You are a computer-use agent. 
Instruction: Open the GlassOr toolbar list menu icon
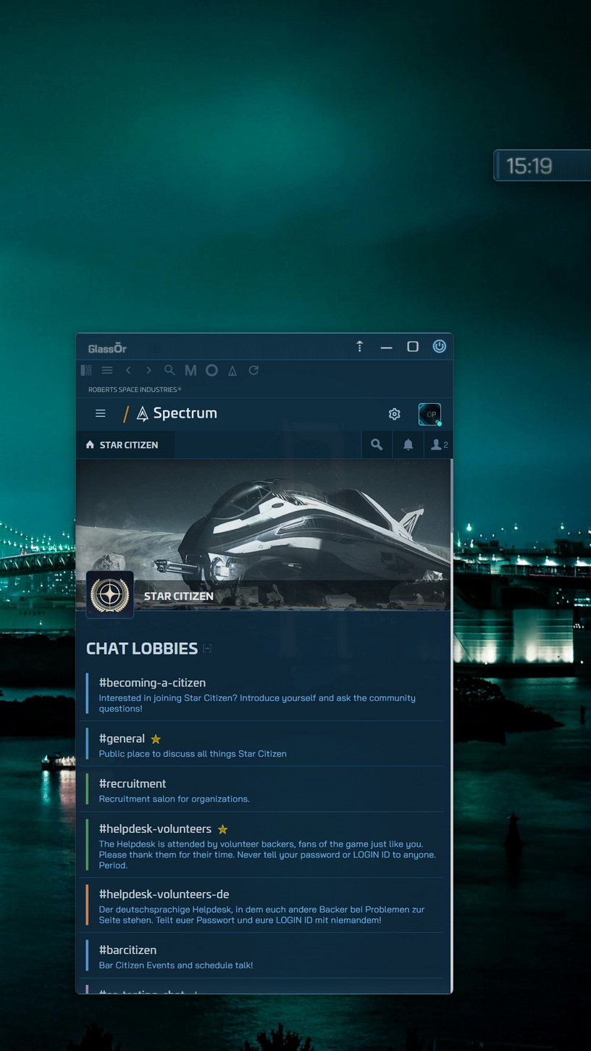click(107, 370)
